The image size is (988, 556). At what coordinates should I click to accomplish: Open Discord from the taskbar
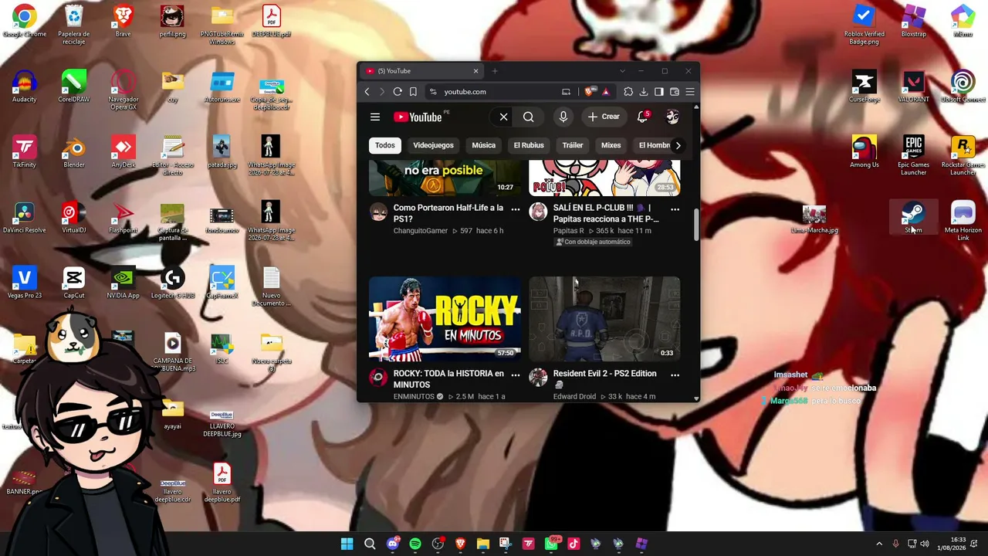click(392, 544)
